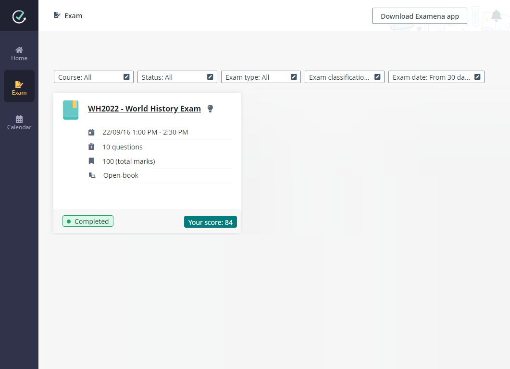510x369 pixels.
Task: Go to Home in the sidebar
Action: pos(19,53)
